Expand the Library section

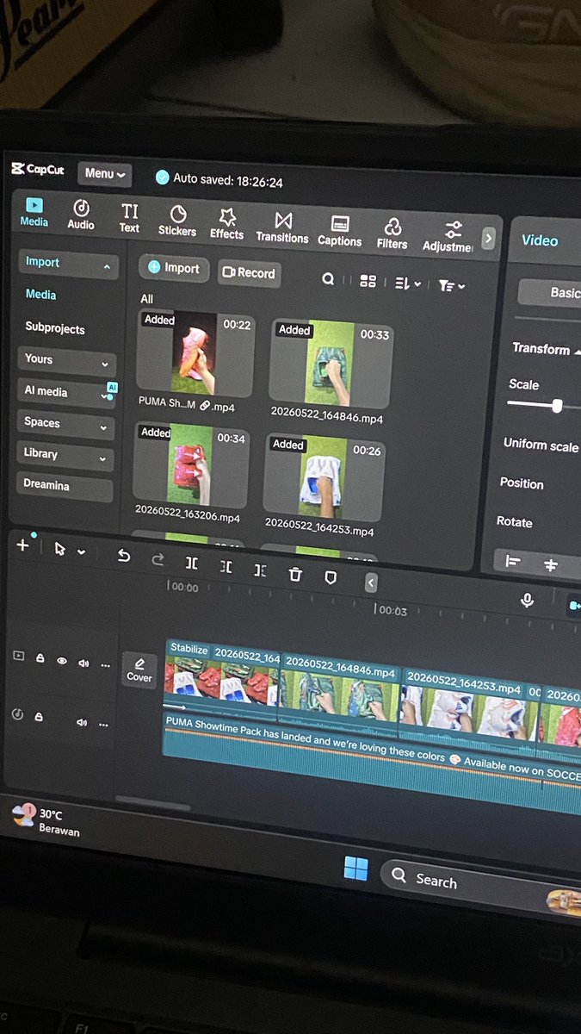(65, 454)
